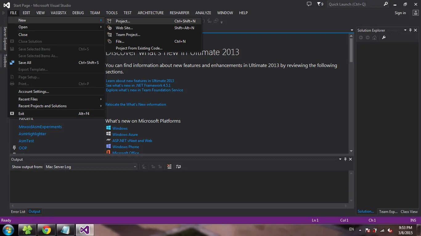Open 'Explore what's new in Team Foundation Service'

[x=145, y=90]
